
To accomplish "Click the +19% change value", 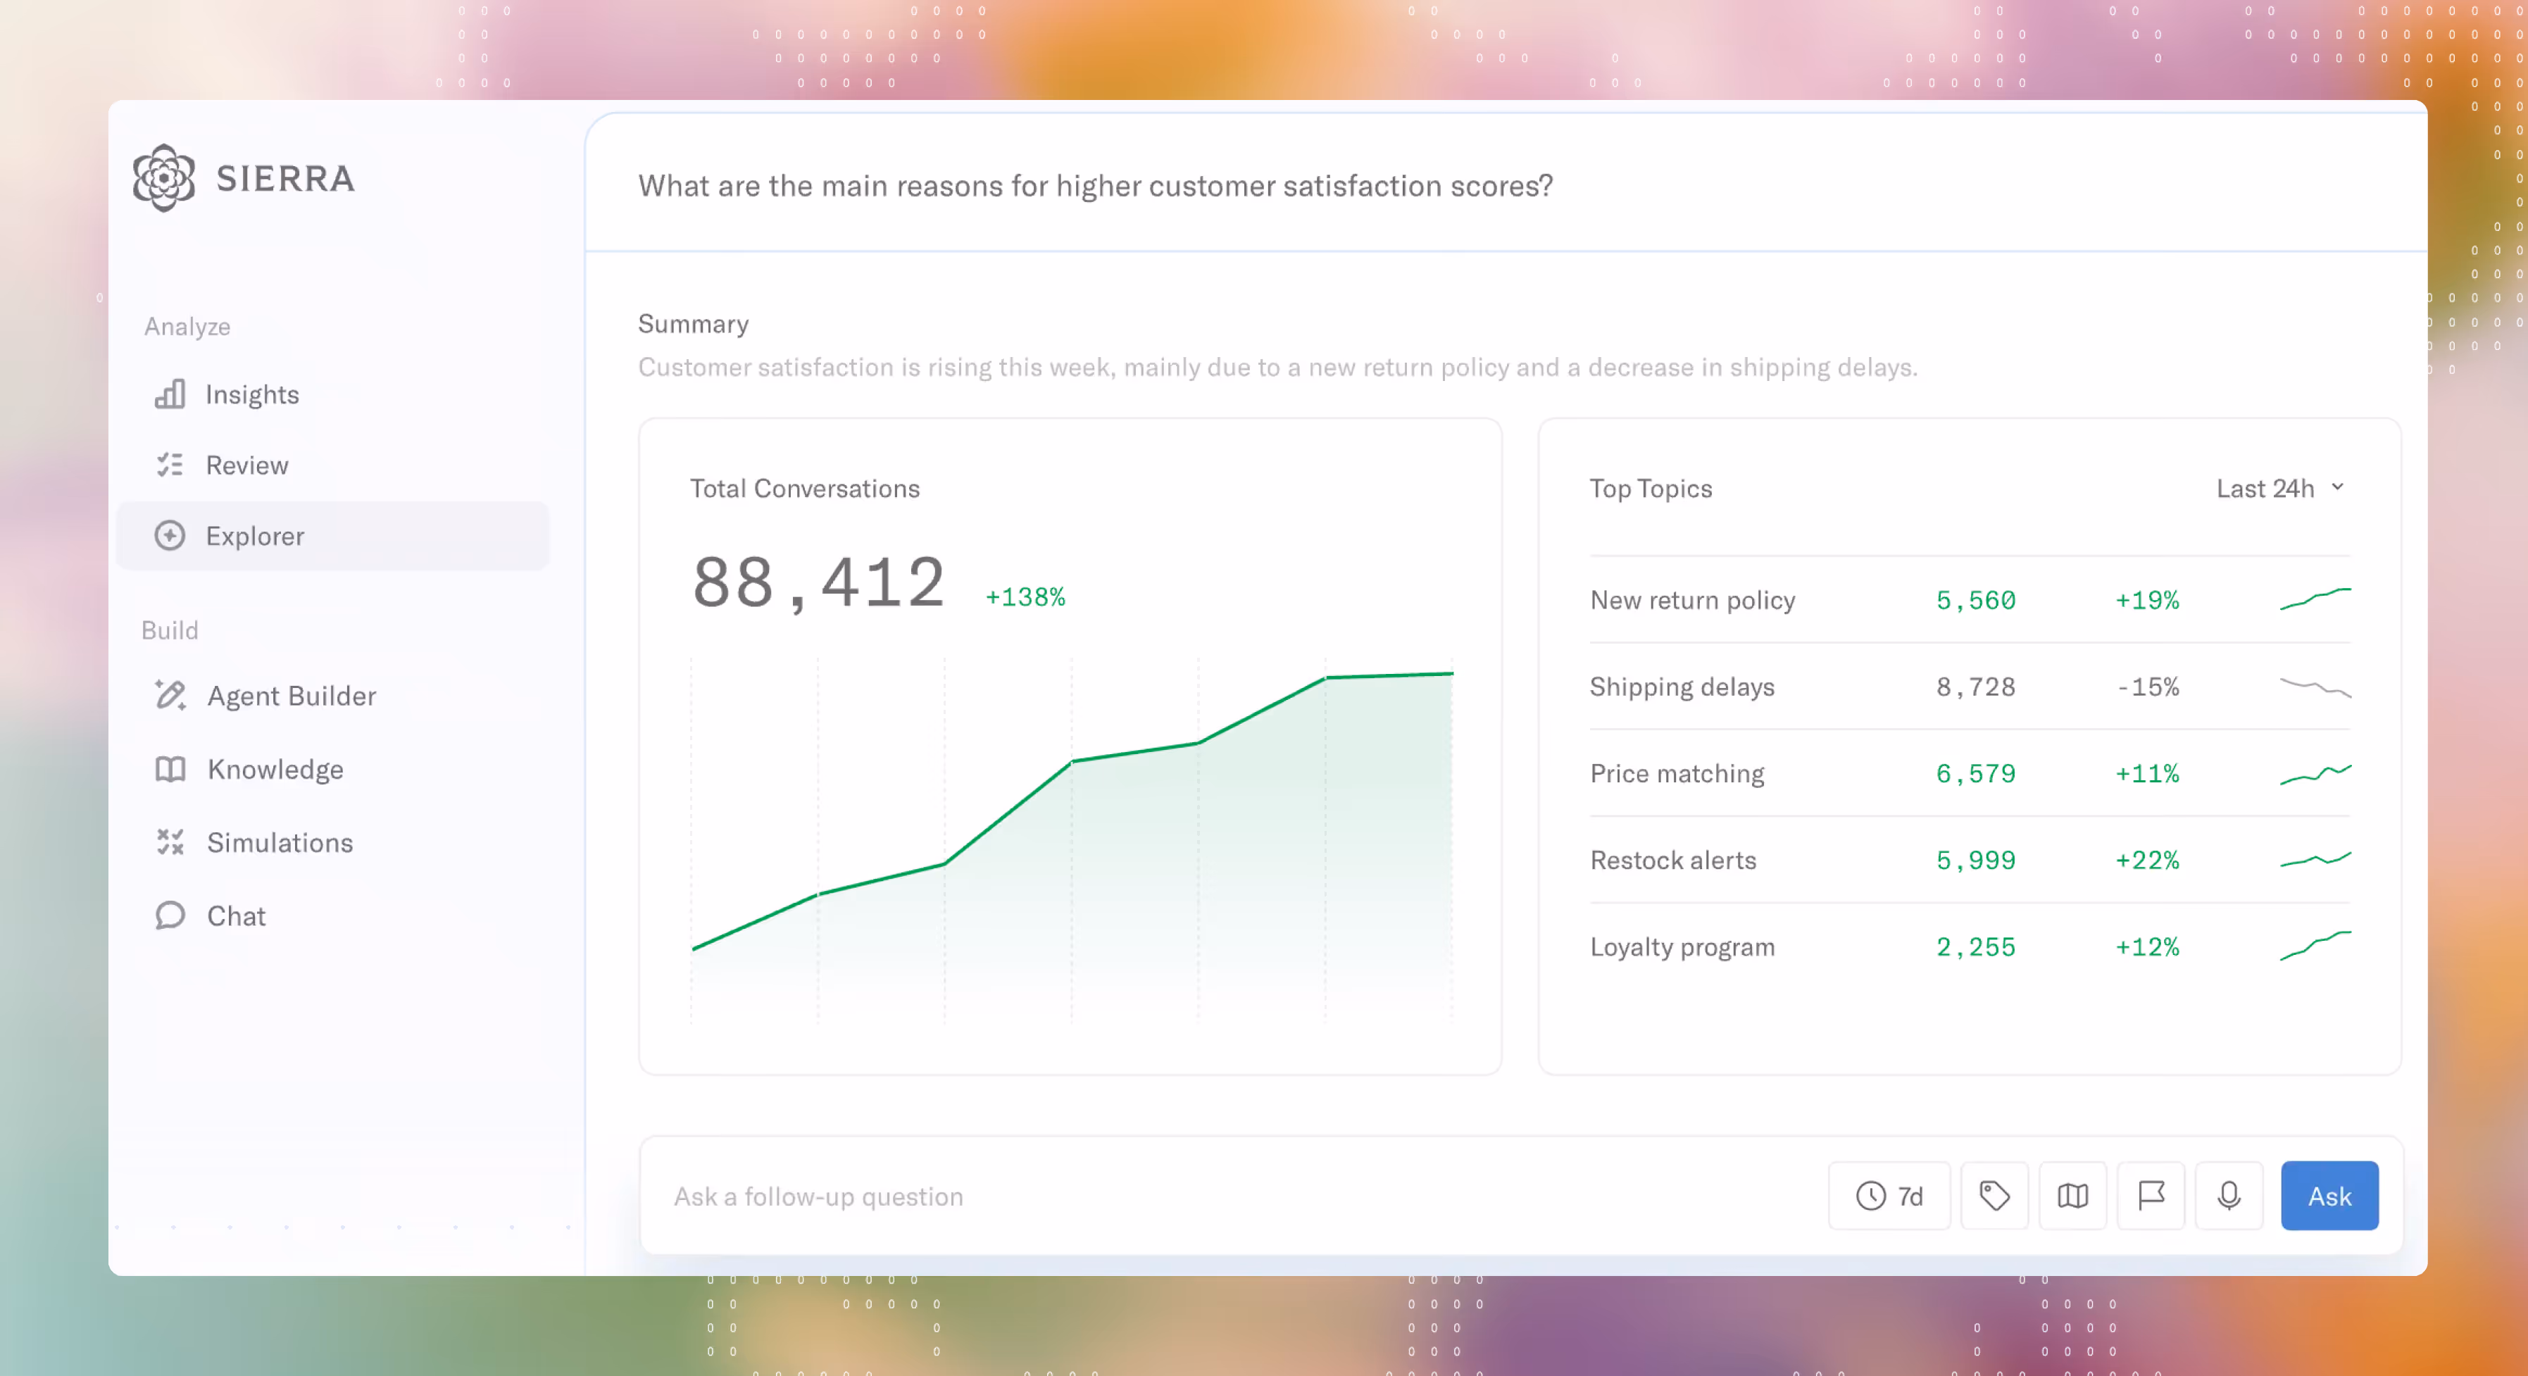I will pos(2147,600).
